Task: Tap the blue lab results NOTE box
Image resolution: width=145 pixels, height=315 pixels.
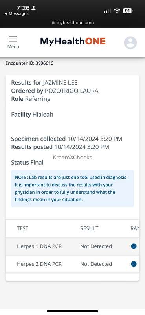Action: [72, 189]
